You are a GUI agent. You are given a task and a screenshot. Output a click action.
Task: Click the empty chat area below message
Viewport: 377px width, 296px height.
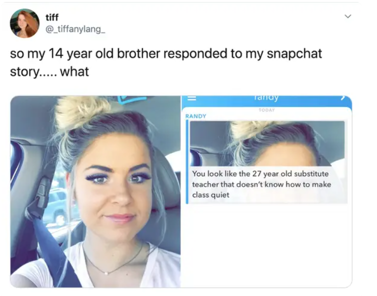tap(267, 245)
